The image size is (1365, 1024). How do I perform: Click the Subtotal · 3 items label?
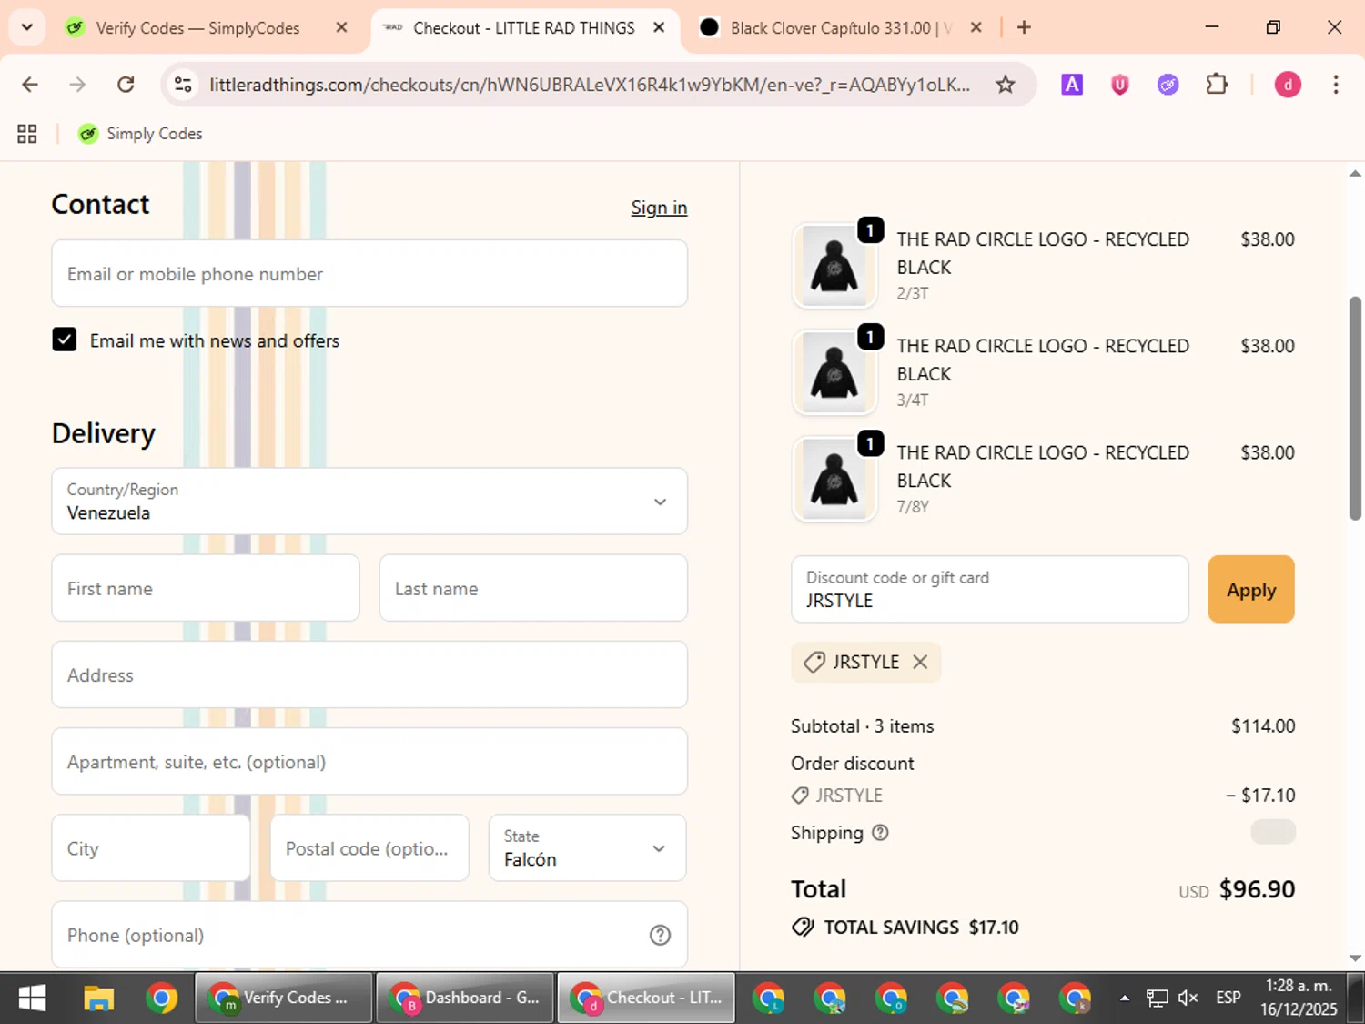click(x=862, y=725)
